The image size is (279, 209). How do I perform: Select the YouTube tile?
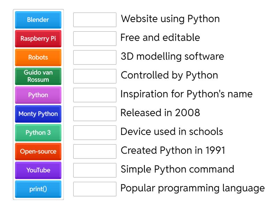click(38, 170)
